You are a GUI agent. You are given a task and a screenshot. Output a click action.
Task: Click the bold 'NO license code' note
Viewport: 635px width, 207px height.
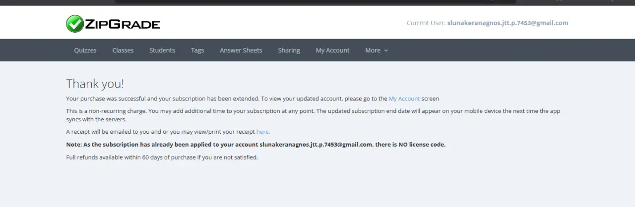256,145
